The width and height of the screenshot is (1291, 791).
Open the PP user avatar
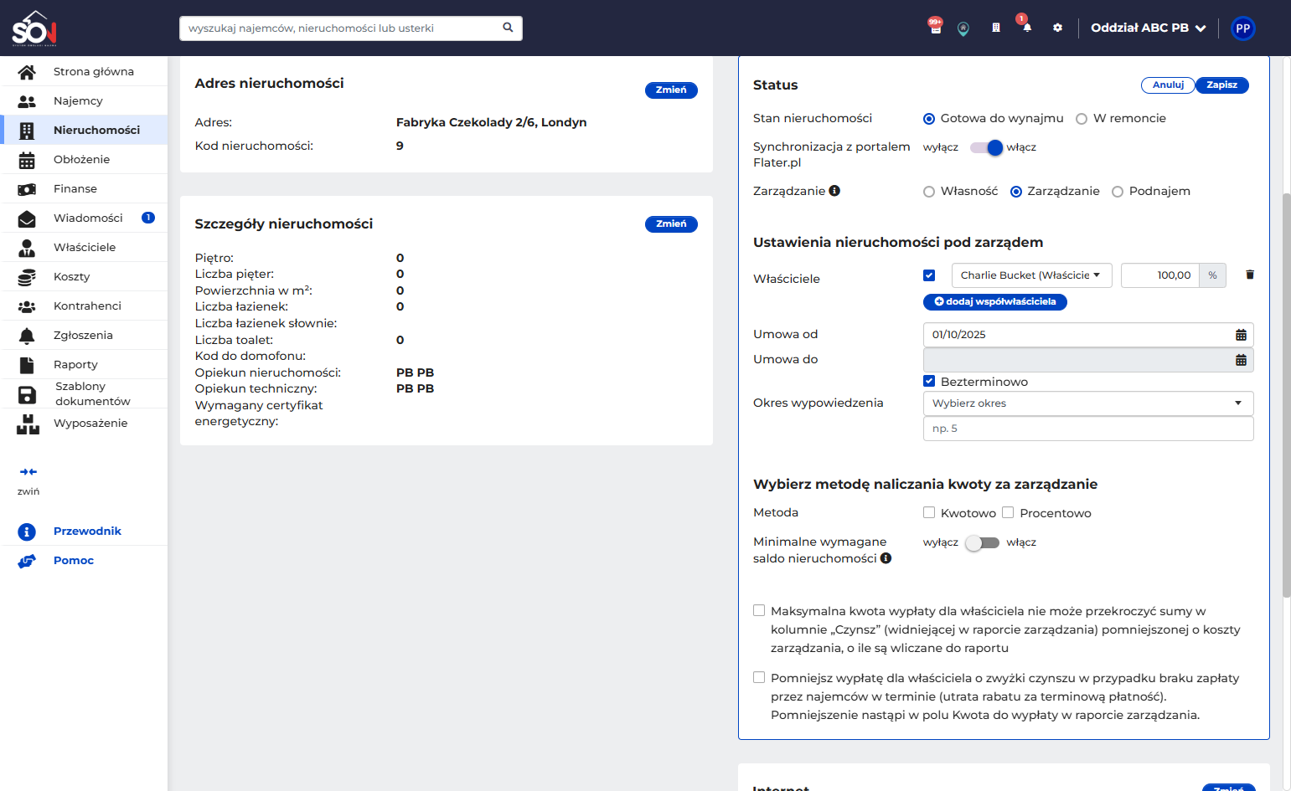(1242, 28)
